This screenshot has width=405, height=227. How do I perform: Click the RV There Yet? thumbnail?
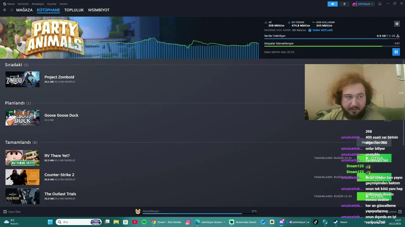(22, 158)
